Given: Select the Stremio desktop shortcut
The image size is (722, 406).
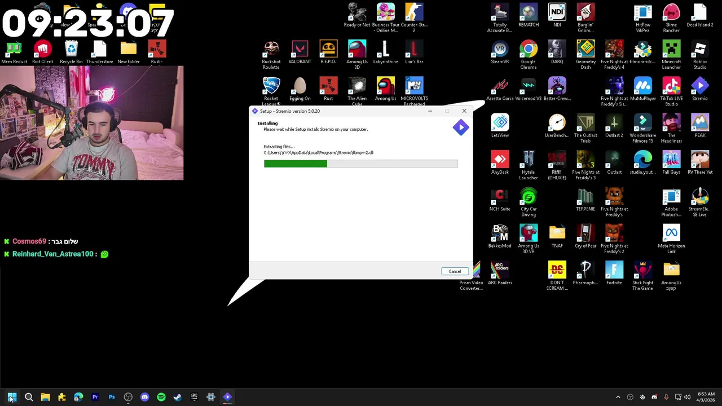Looking at the screenshot, I should [700, 89].
